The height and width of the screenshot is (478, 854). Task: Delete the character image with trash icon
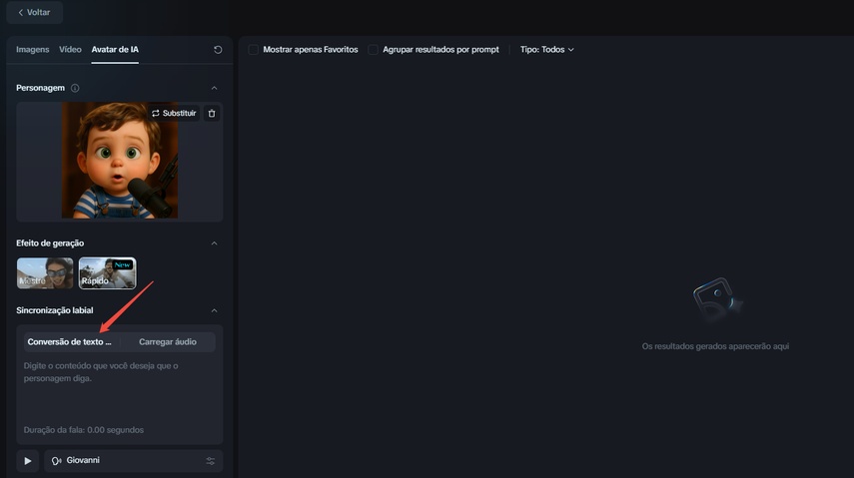[x=212, y=113]
